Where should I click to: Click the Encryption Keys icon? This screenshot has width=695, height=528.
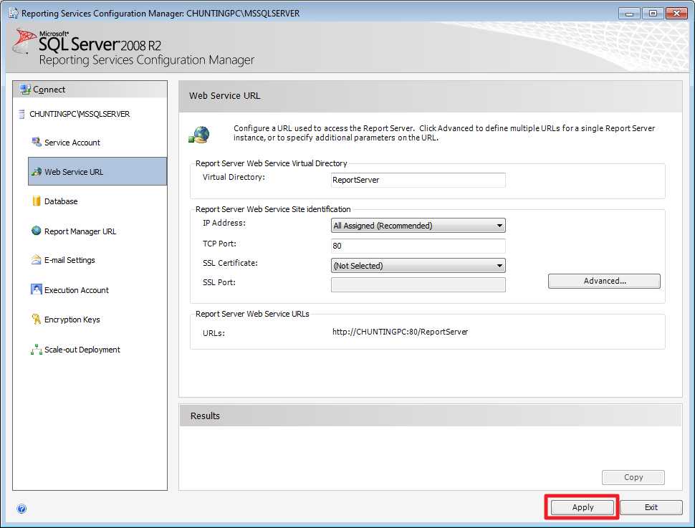tap(37, 319)
